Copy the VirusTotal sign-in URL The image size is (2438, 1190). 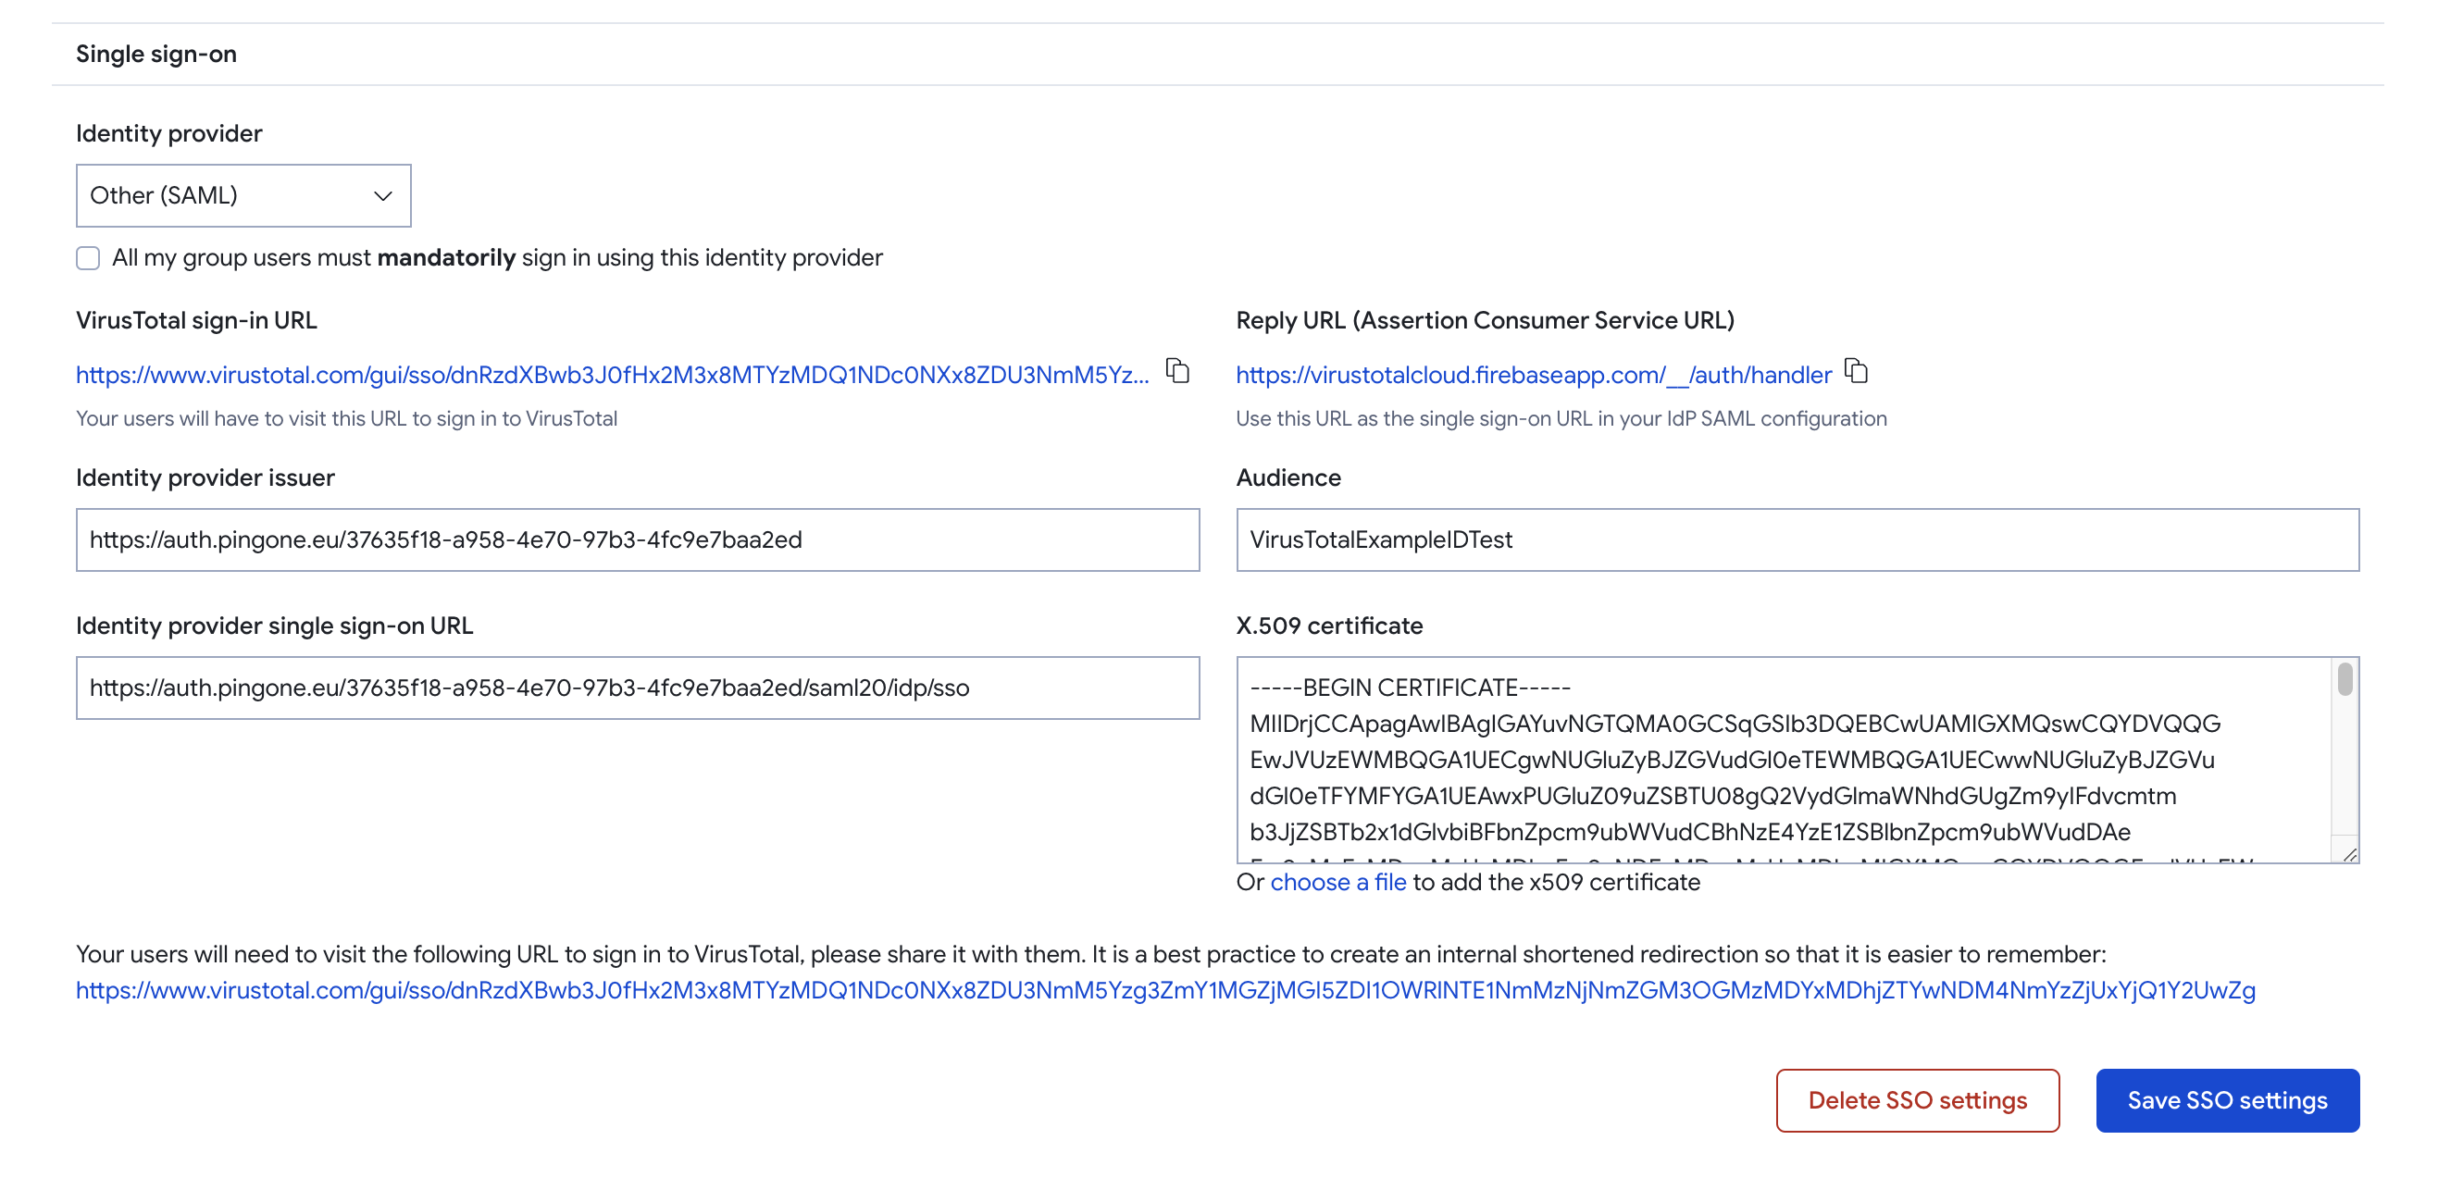point(1177,371)
